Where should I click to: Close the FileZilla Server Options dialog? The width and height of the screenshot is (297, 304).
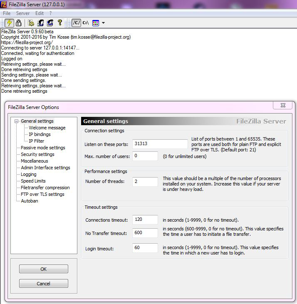(283, 105)
